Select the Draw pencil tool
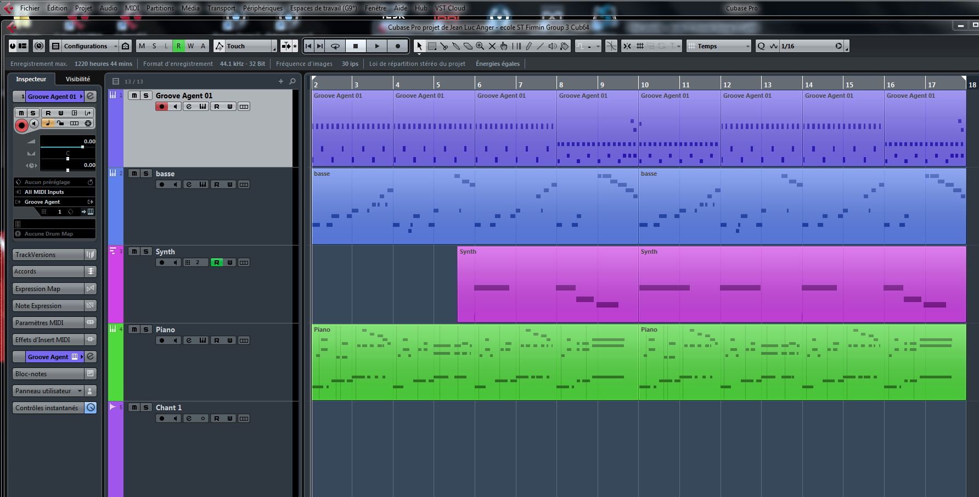This screenshot has width=979, height=497. [x=528, y=46]
